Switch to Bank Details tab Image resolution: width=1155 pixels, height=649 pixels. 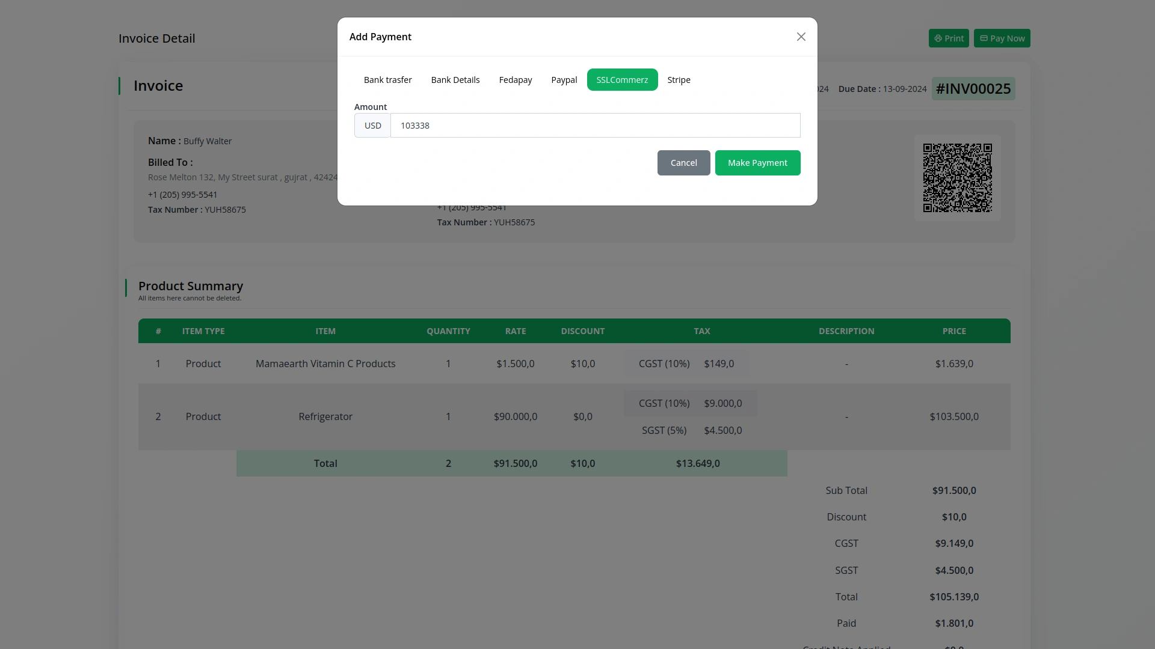coord(455,80)
